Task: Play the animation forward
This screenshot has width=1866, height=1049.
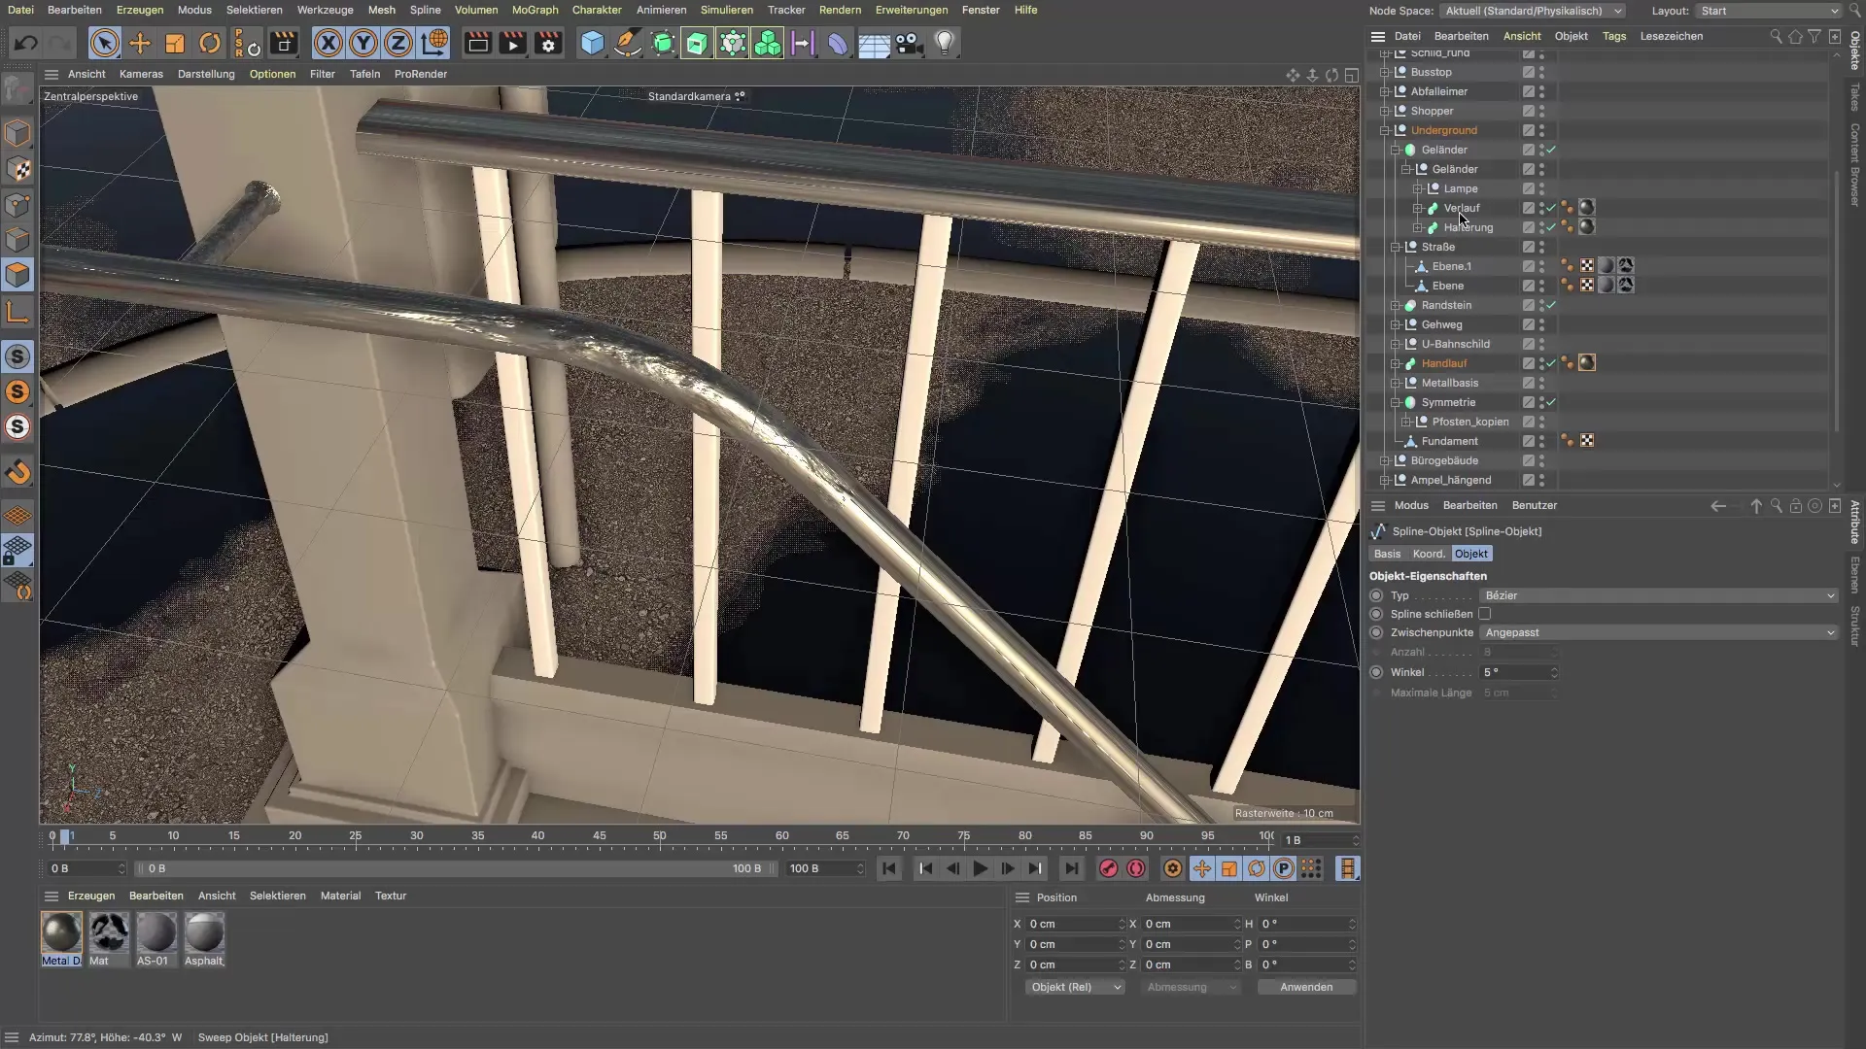Action: click(x=980, y=868)
